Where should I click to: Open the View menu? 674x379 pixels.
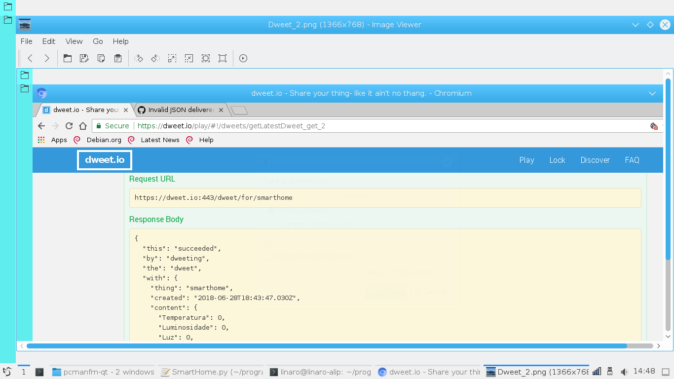tap(74, 41)
